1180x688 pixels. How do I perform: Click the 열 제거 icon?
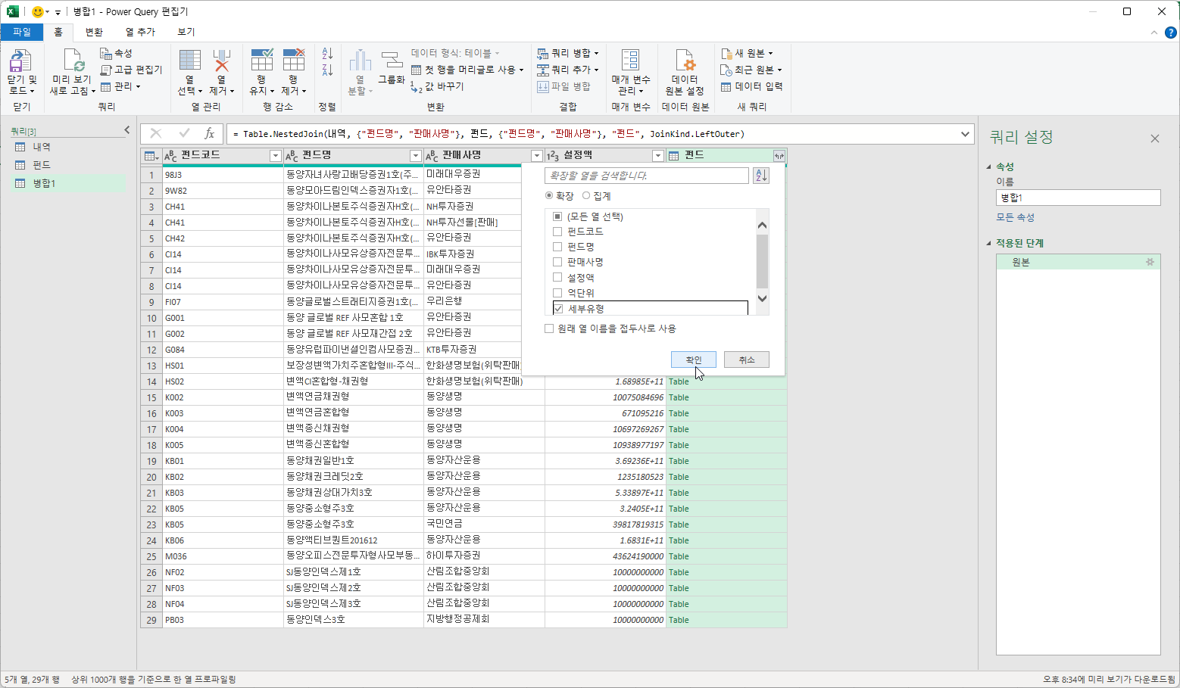[x=221, y=61]
